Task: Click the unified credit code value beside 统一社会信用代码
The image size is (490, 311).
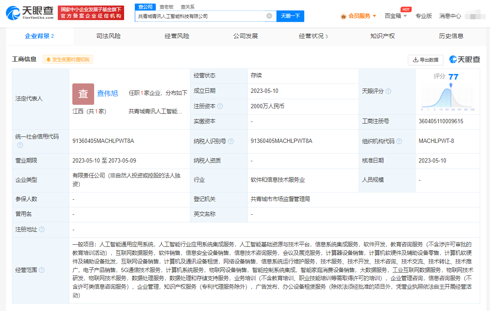Action: (103, 141)
